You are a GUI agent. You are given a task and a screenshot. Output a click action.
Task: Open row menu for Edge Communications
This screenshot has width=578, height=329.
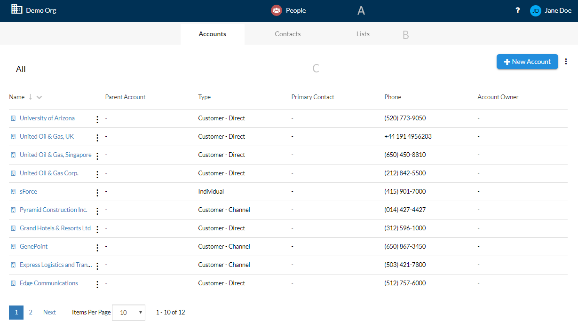coord(97,284)
